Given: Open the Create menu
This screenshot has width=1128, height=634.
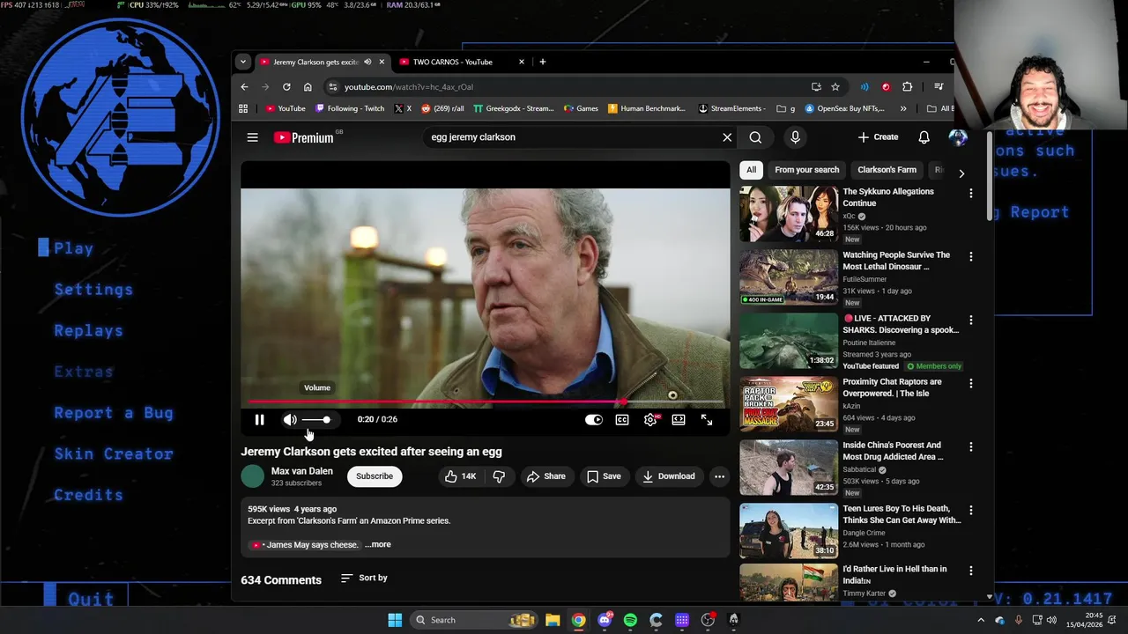Looking at the screenshot, I should tap(878, 137).
